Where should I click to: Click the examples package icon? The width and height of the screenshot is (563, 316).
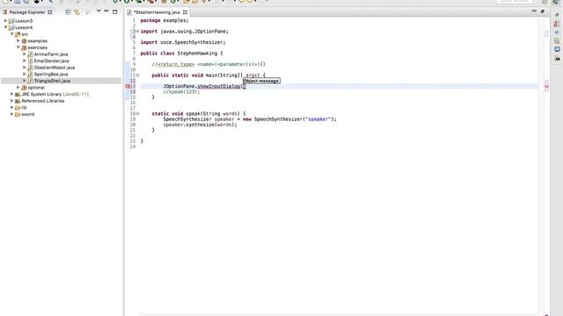[x=24, y=41]
